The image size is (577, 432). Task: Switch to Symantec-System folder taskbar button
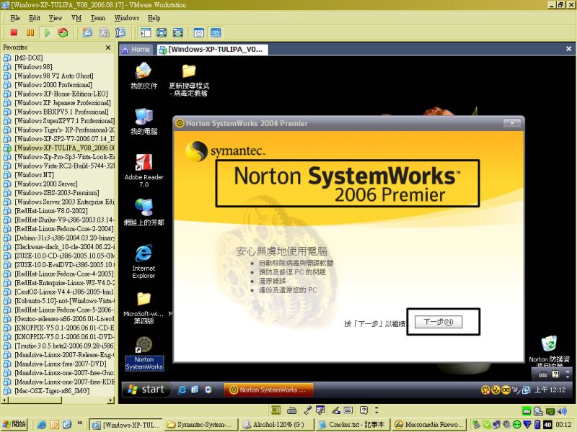pyautogui.click(x=201, y=425)
